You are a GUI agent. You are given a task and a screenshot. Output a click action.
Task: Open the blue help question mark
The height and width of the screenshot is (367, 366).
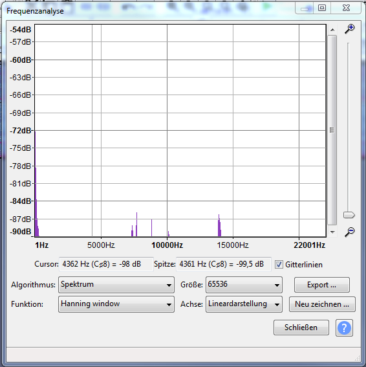click(x=344, y=328)
